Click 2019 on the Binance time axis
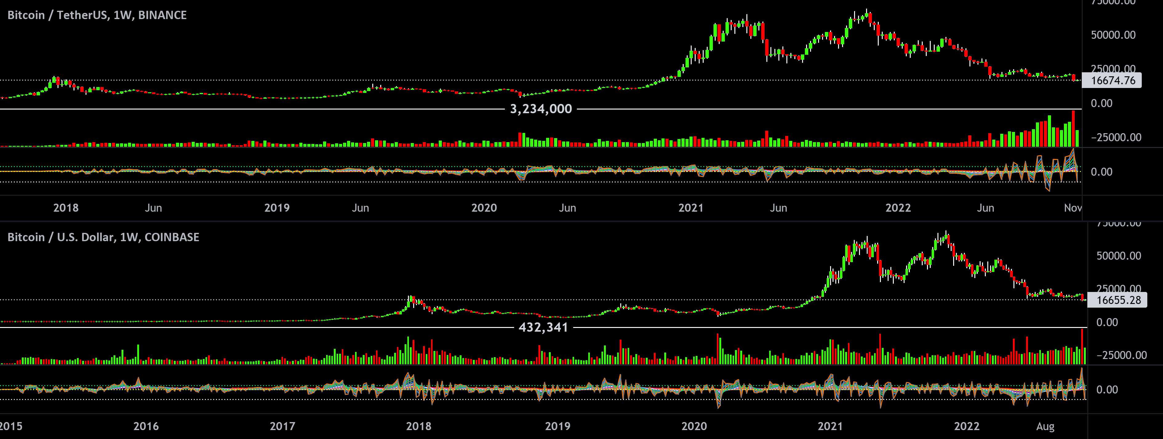 pos(277,208)
